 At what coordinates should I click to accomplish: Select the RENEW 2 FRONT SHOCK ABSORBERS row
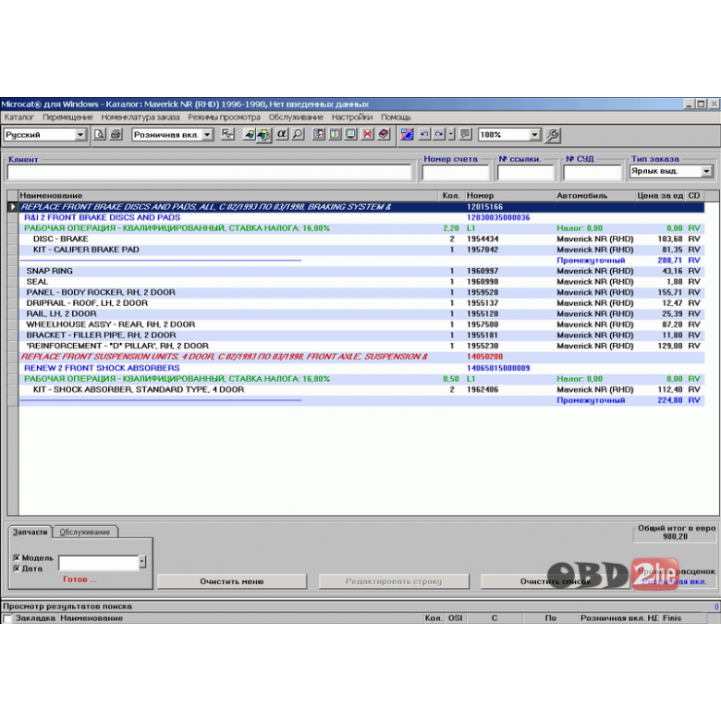[x=361, y=368]
